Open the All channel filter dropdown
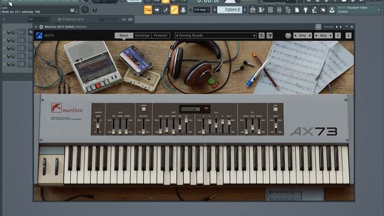The image size is (384, 216). (38, 19)
